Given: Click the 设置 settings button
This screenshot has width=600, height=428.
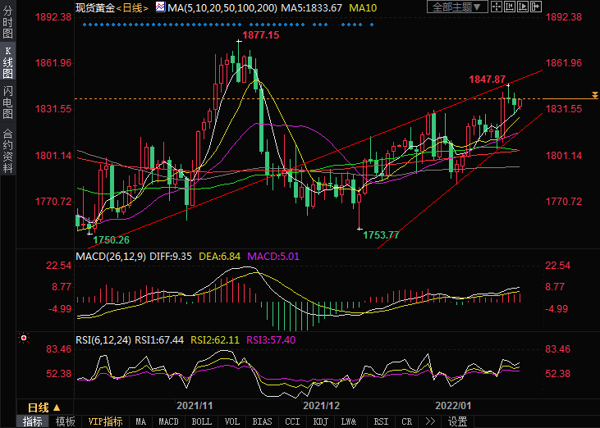Looking at the screenshot, I should point(457,421).
